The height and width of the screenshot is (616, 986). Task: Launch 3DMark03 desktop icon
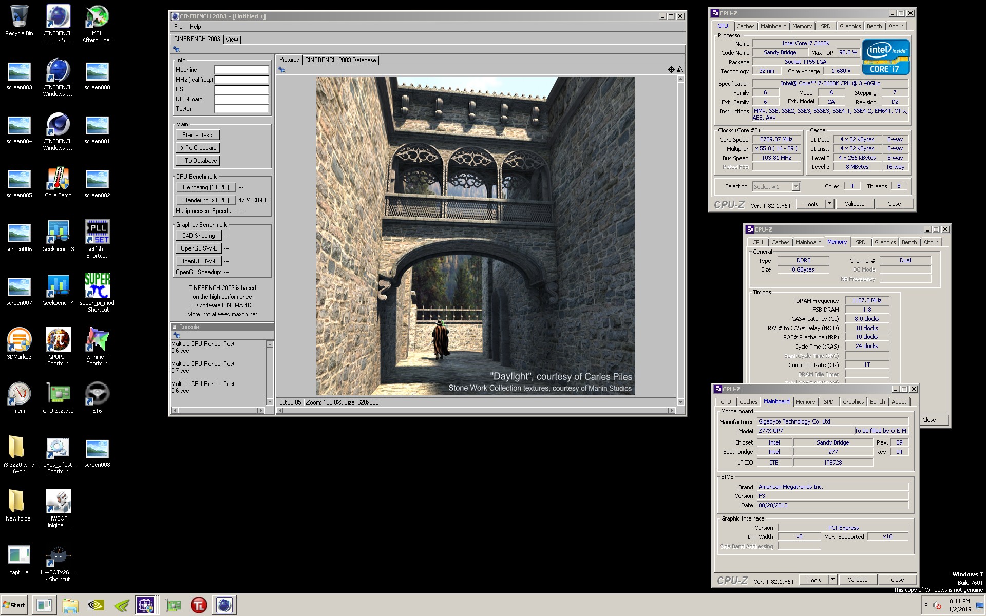[x=19, y=344]
